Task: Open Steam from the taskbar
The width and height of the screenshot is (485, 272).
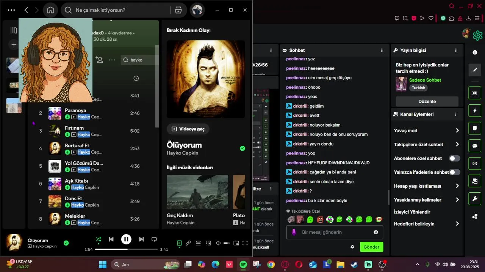Action: pyautogui.click(x=354, y=264)
